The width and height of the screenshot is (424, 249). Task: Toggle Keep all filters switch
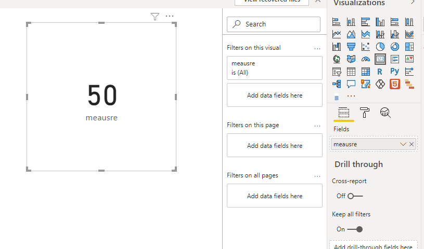355,229
